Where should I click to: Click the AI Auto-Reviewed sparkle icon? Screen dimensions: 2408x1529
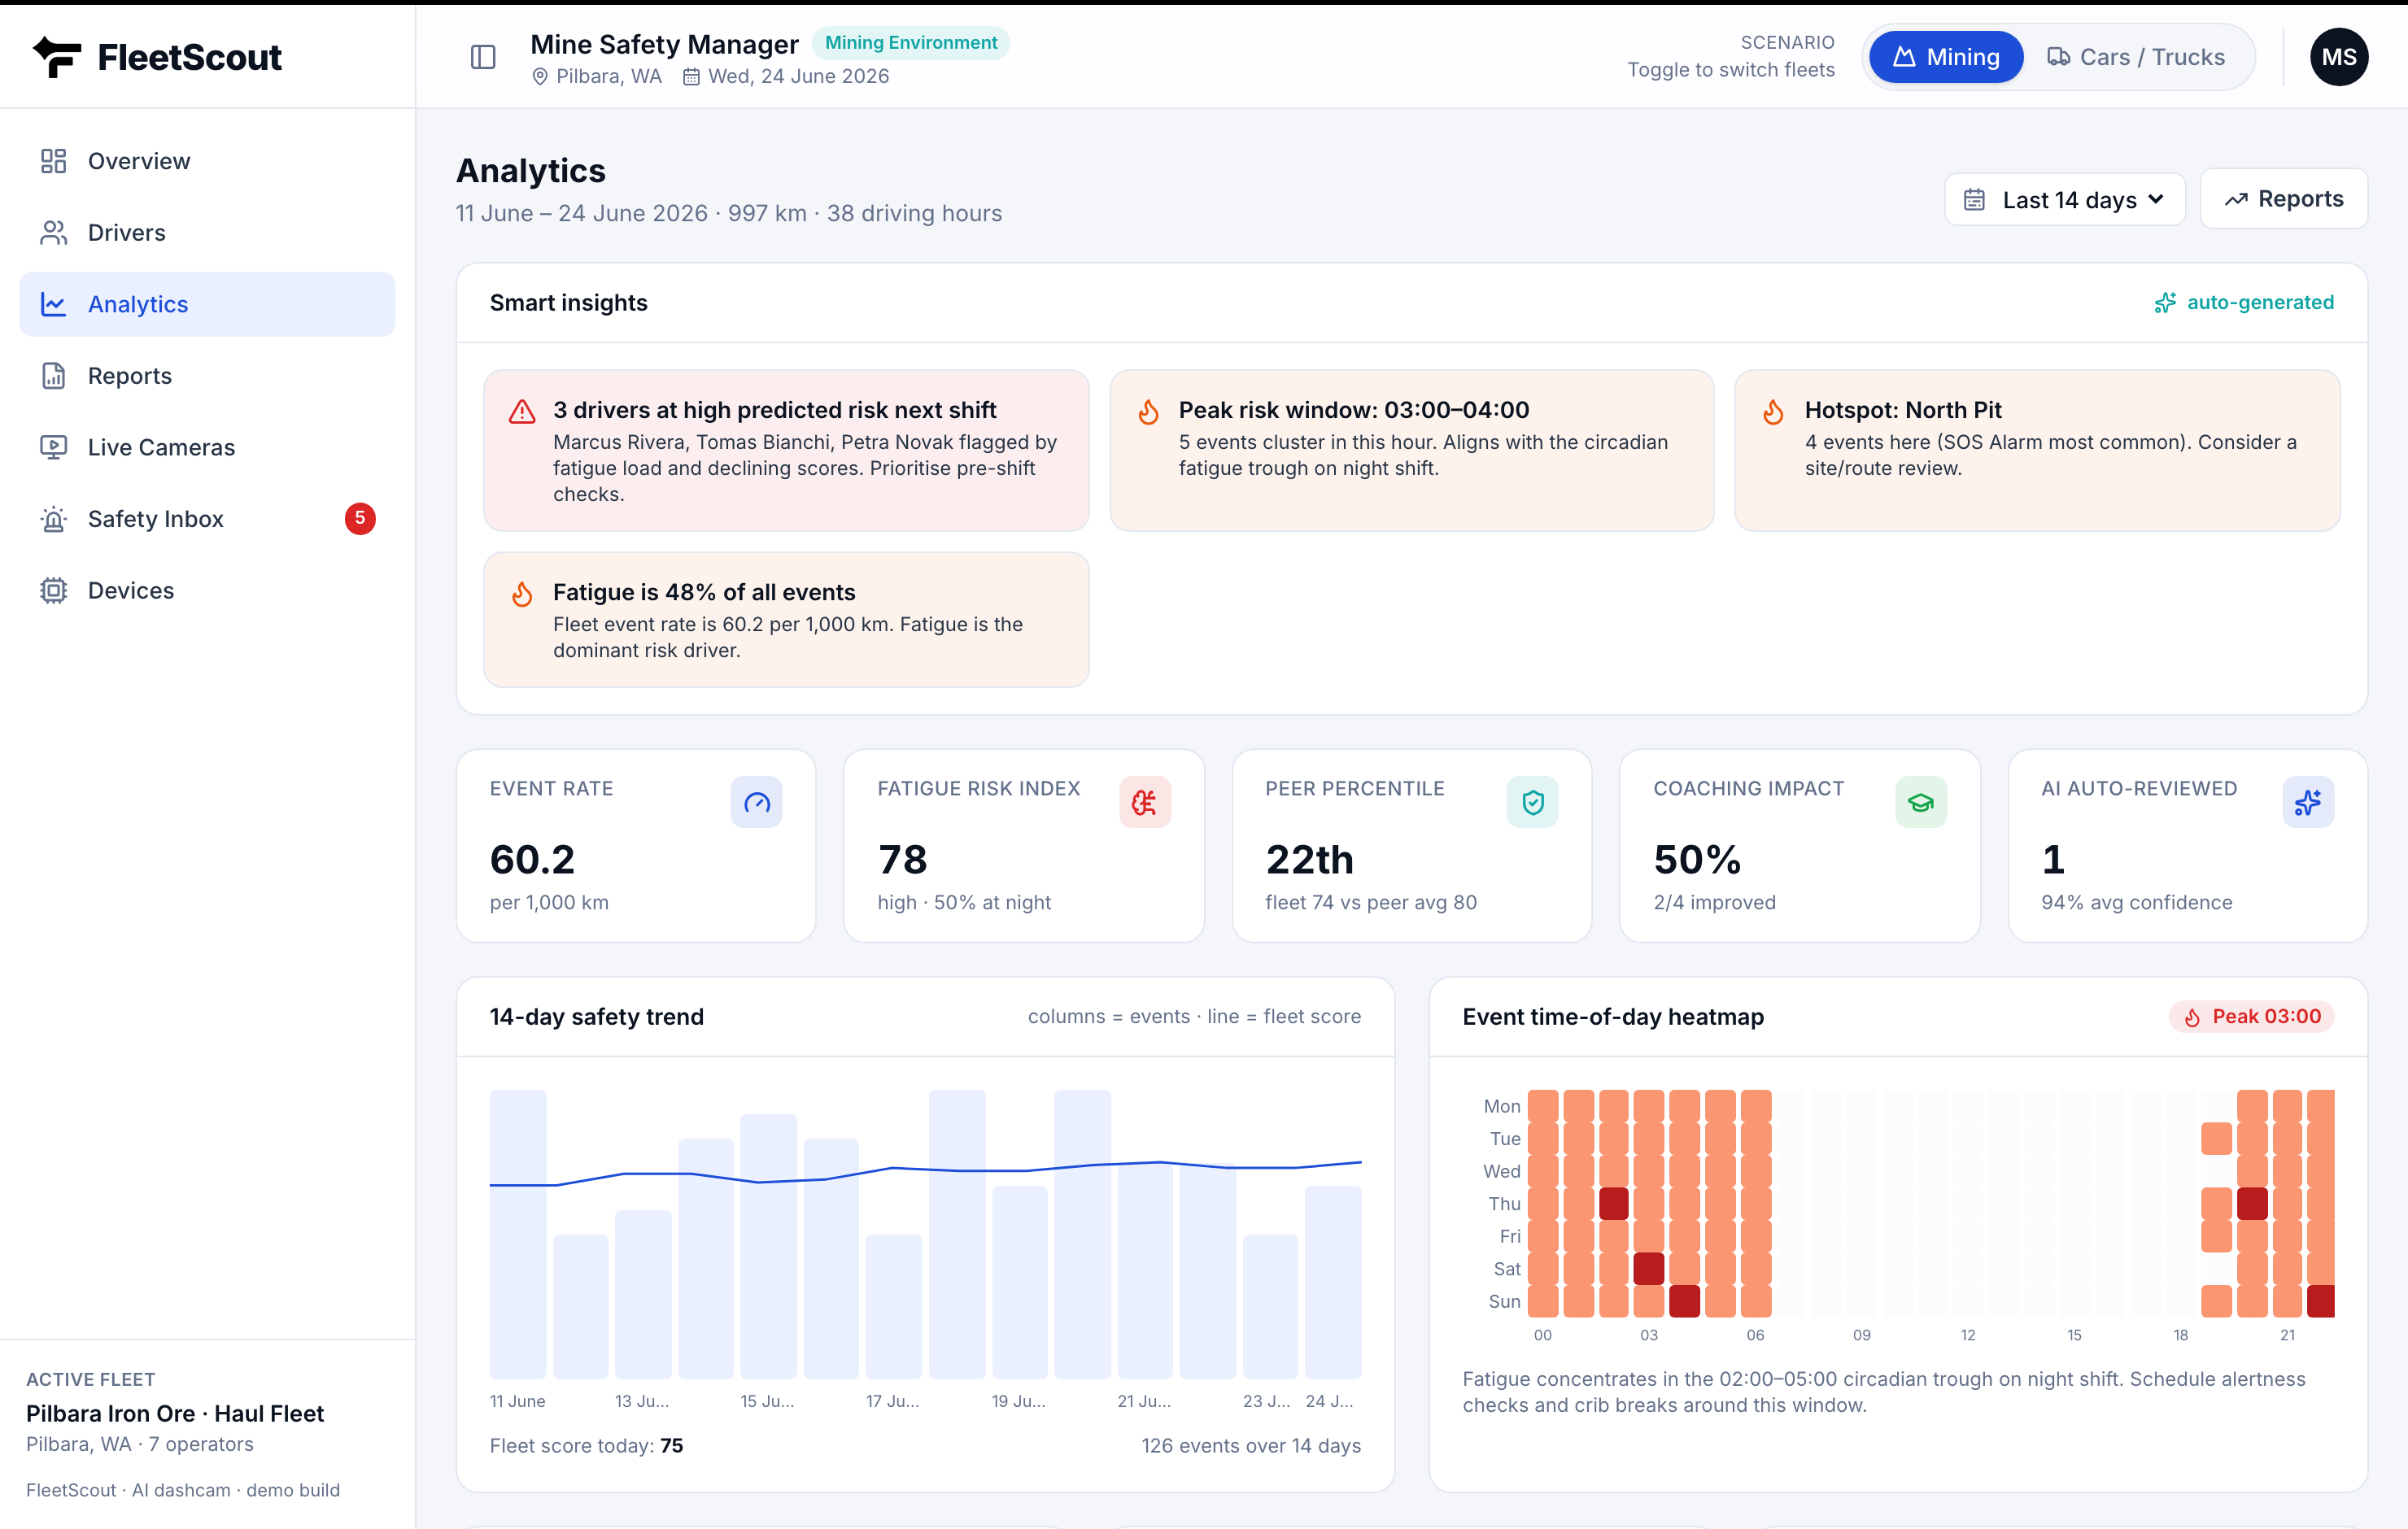[2308, 802]
